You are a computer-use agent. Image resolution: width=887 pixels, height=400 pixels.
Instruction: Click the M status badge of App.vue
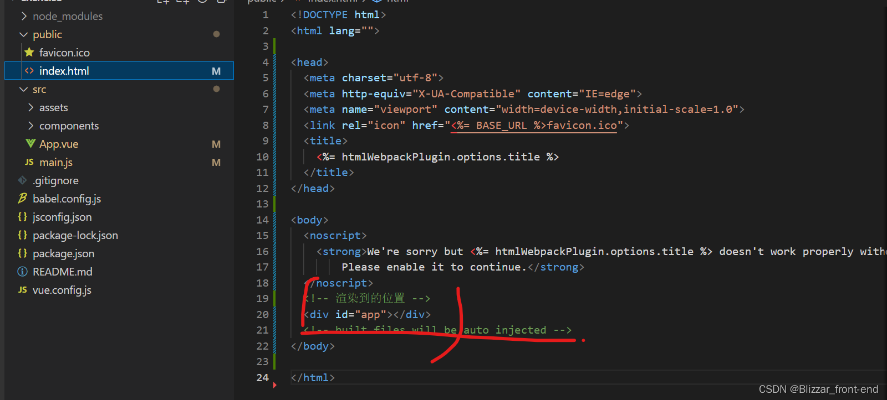coord(216,144)
